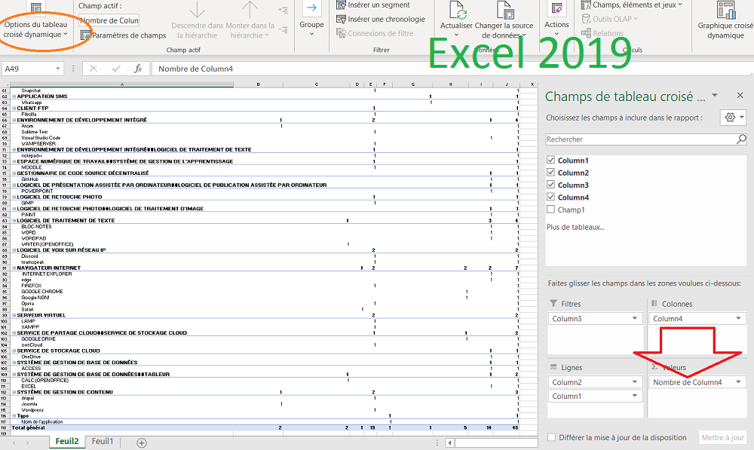Screen dimensions: 754x450
Task: Open the field list gear tools dropdown
Action: 733,118
